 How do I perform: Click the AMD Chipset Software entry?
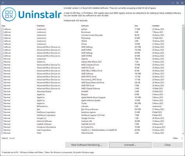91,89
